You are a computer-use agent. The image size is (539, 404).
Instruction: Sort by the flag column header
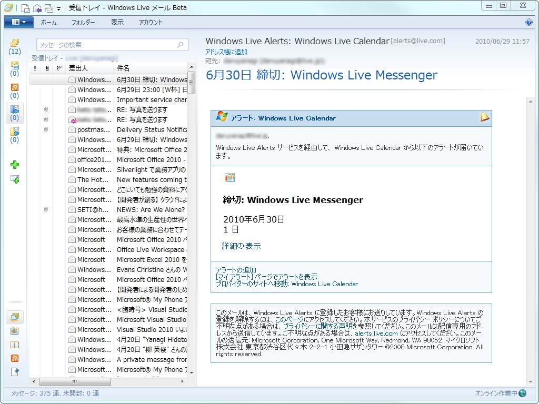click(59, 68)
